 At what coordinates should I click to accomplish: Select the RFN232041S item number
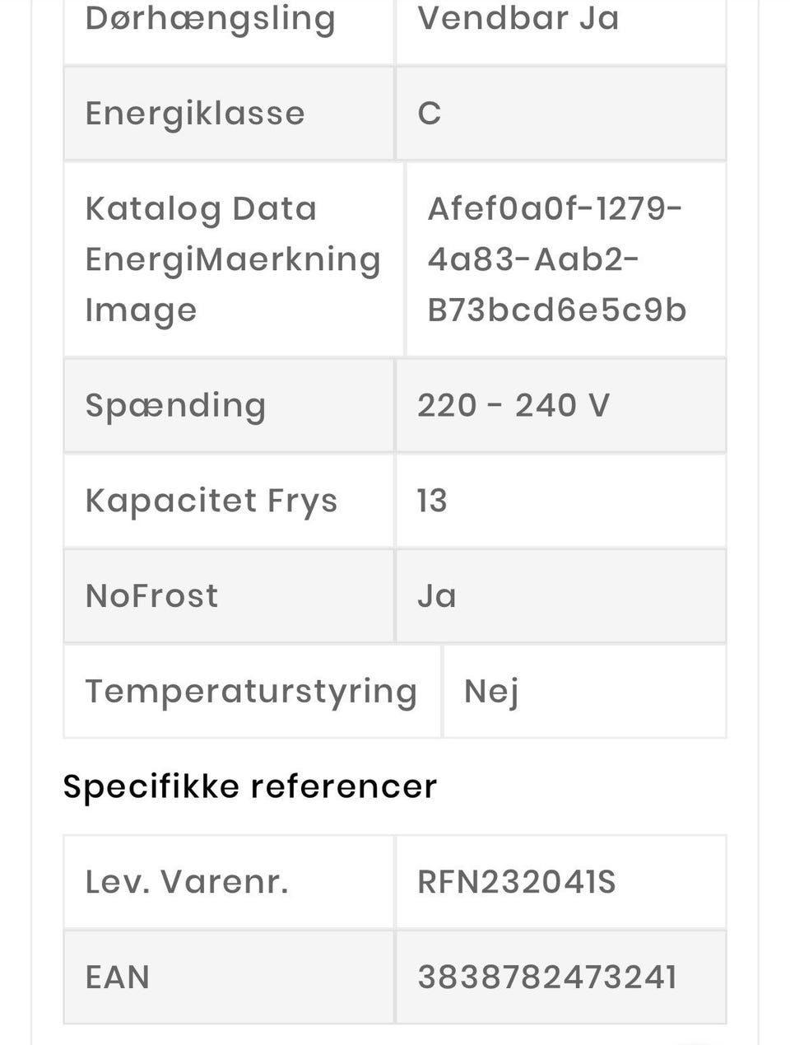click(x=516, y=882)
